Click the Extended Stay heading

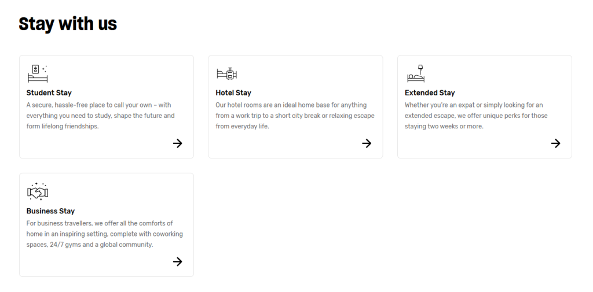(x=430, y=93)
